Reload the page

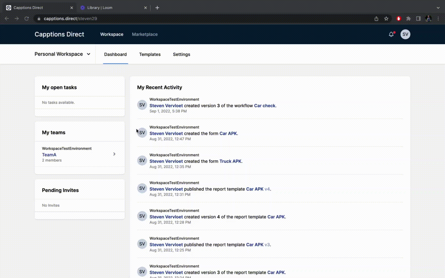coord(27,19)
